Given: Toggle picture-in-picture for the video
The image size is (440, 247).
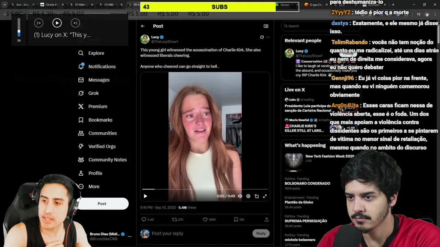Looking at the screenshot, I should point(256,196).
